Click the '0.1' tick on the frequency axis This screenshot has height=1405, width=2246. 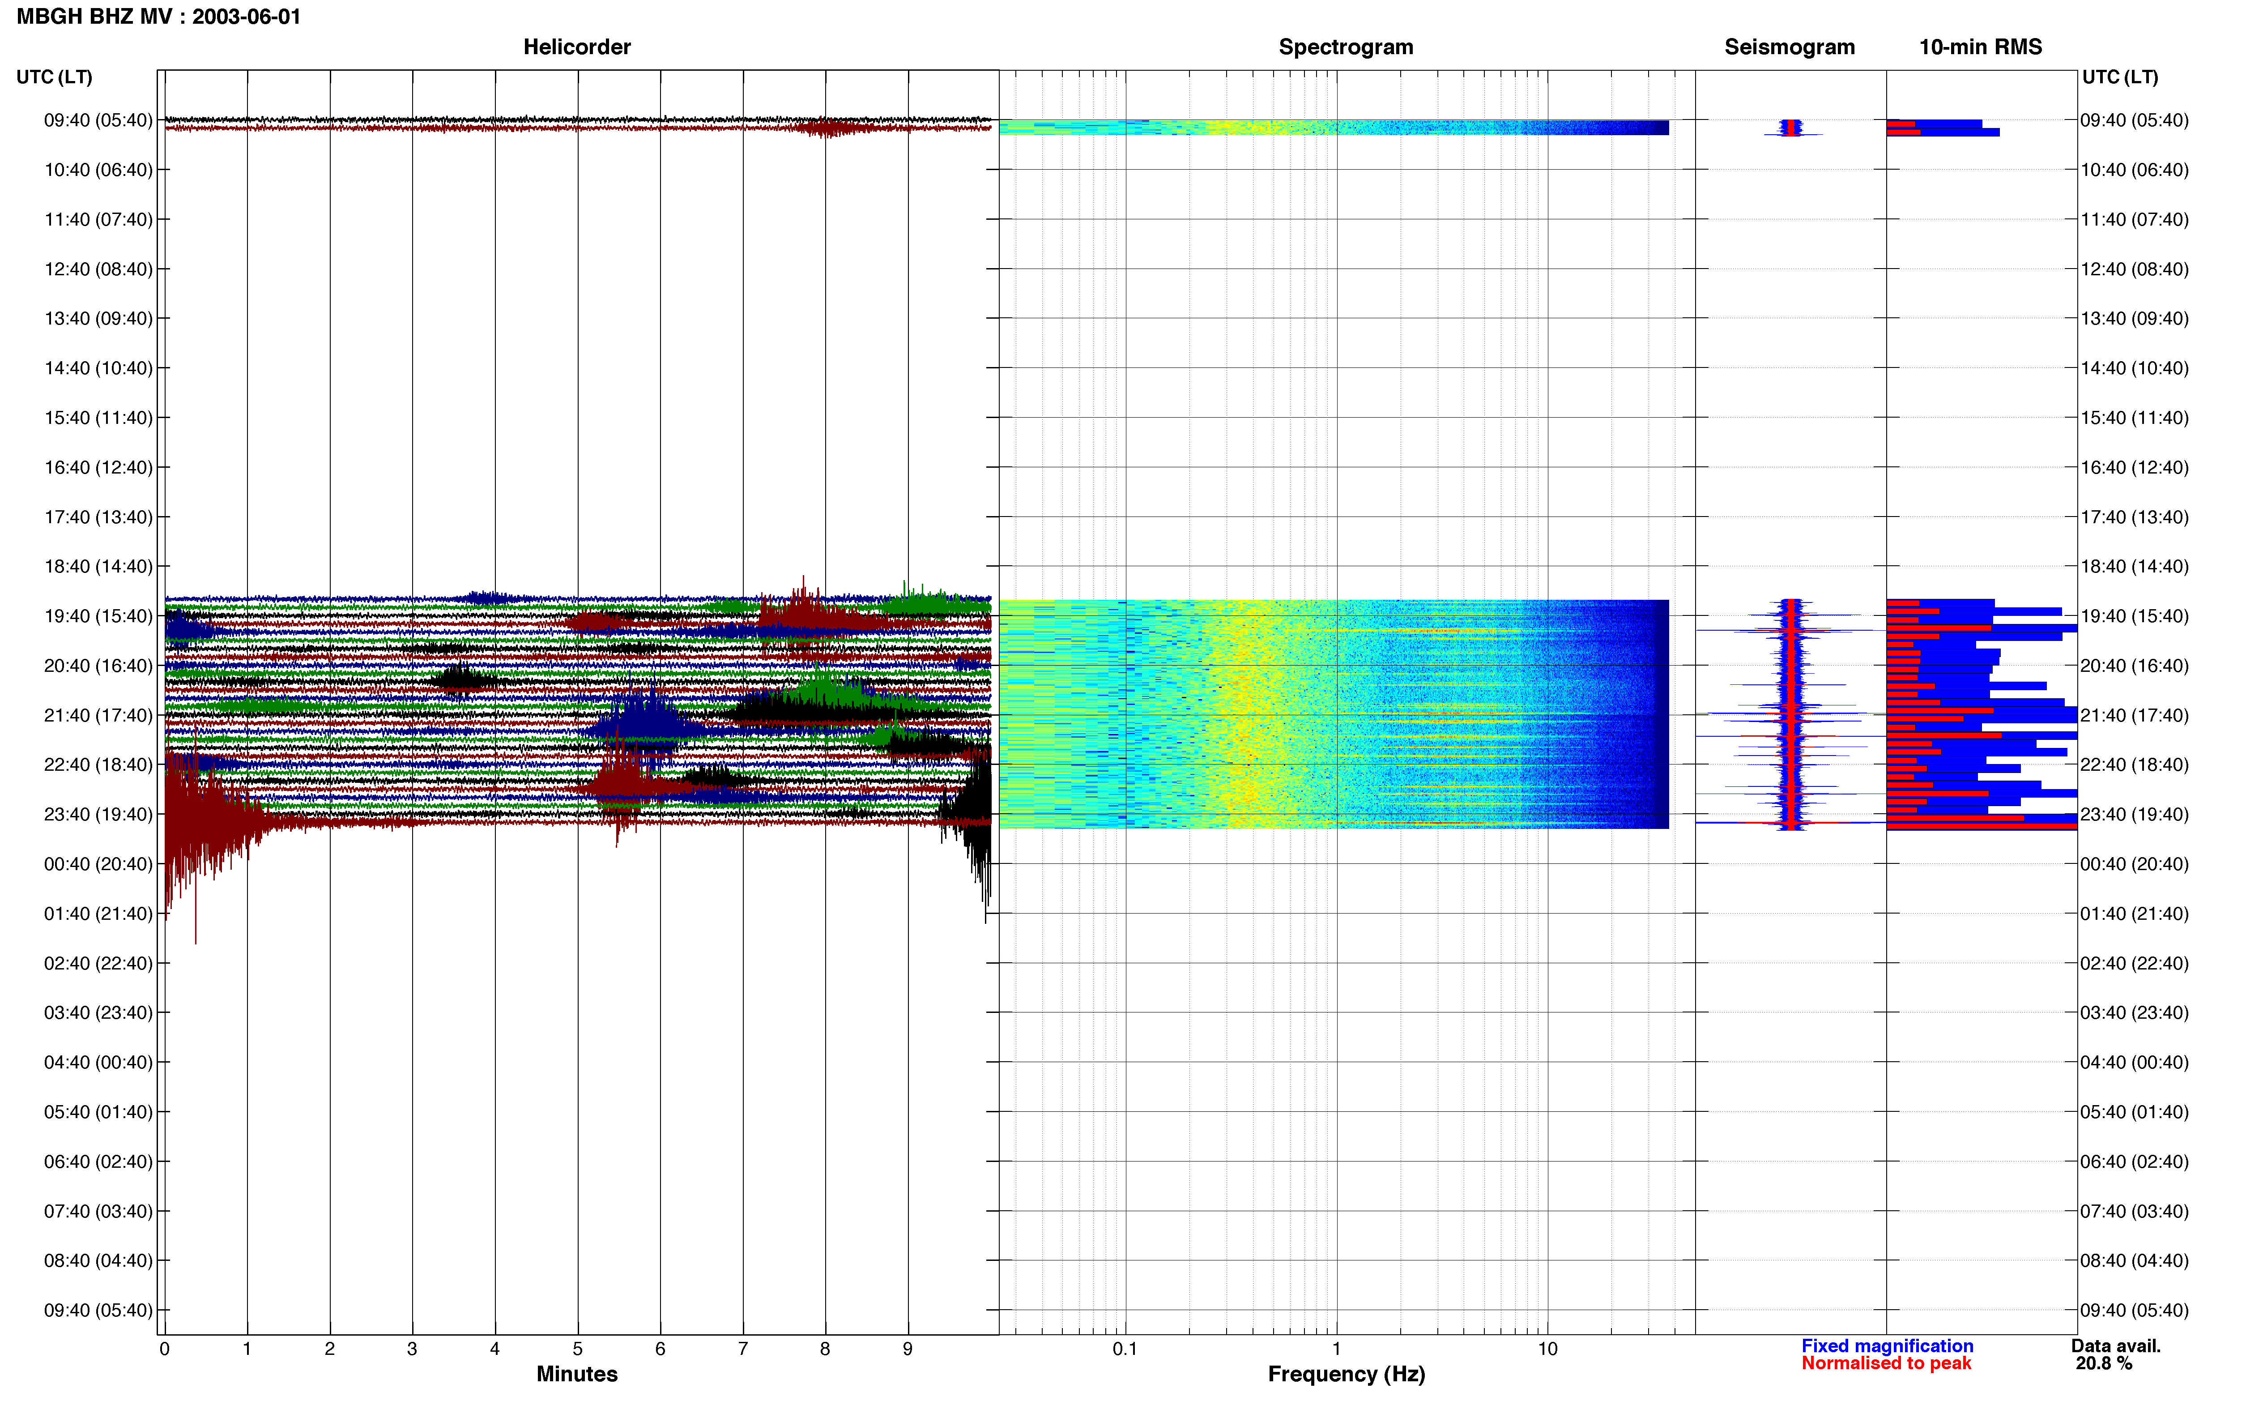(1125, 1348)
